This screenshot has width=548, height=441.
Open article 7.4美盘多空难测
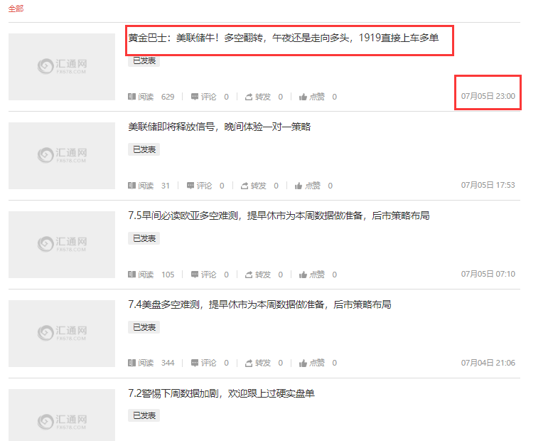click(x=259, y=304)
